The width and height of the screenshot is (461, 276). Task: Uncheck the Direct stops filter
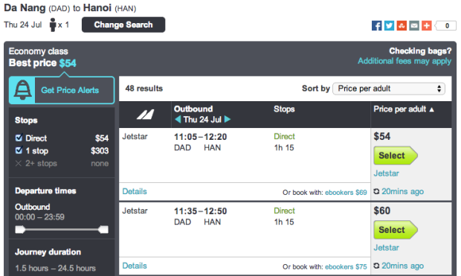click(19, 138)
